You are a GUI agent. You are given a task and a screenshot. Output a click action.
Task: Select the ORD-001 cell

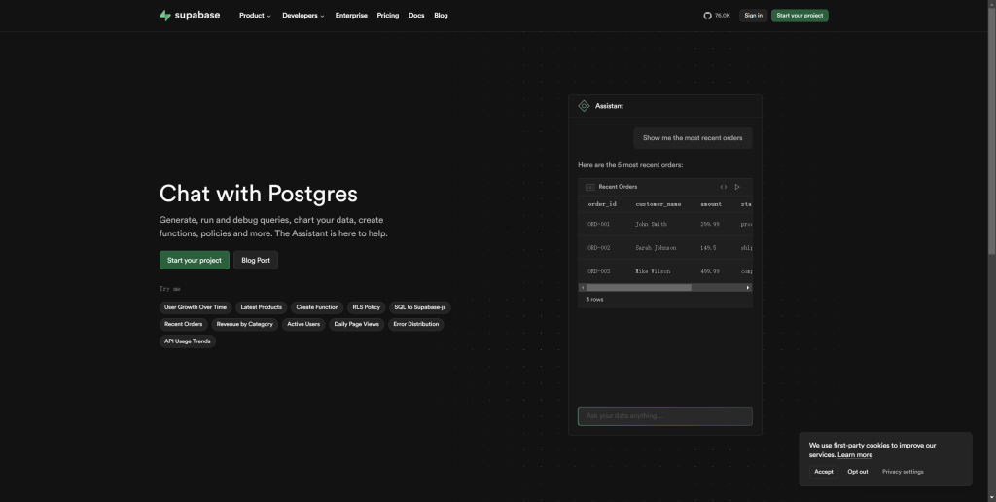(598, 225)
